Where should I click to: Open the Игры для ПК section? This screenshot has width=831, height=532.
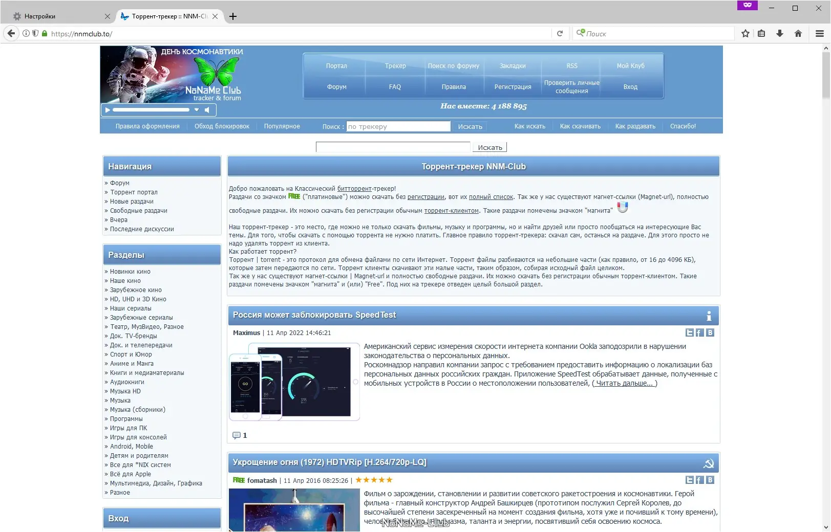129,428
